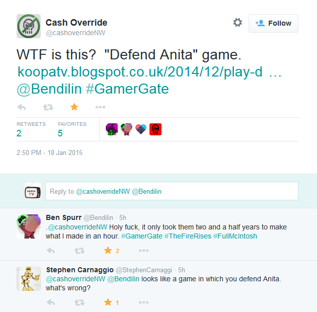Follow Cash Override account
The width and height of the screenshot is (317, 312).
(x=273, y=23)
